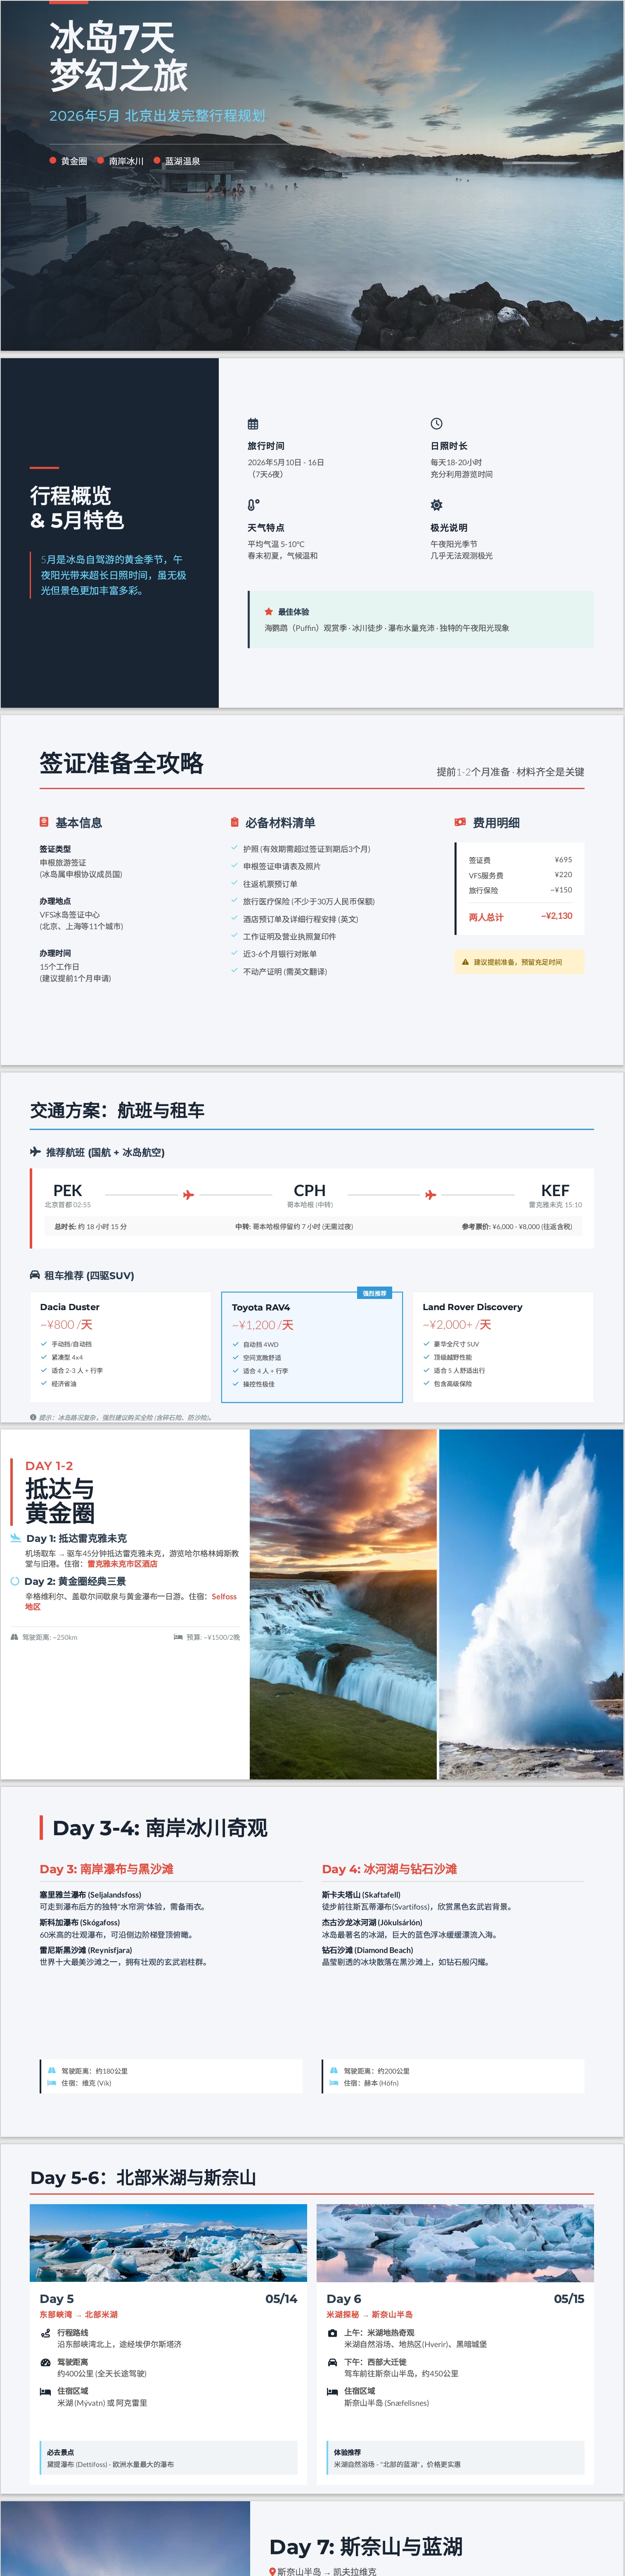Click the money icon beside 费用明细
625x2576 pixels.
click(x=460, y=822)
